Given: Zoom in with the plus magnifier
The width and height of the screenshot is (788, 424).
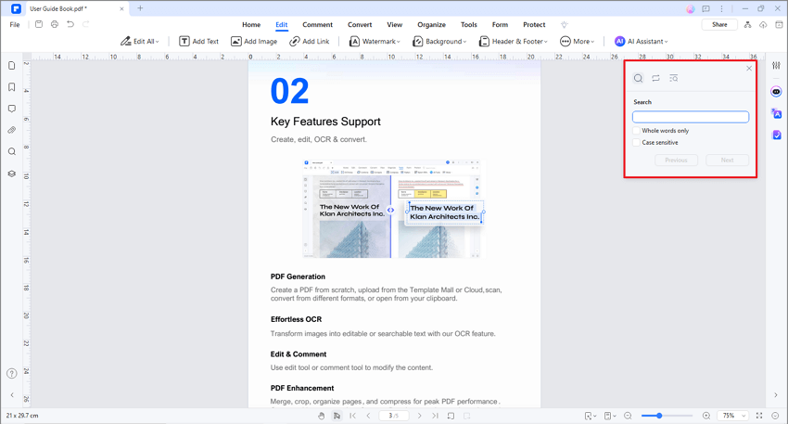Looking at the screenshot, I should pyautogui.click(x=706, y=416).
